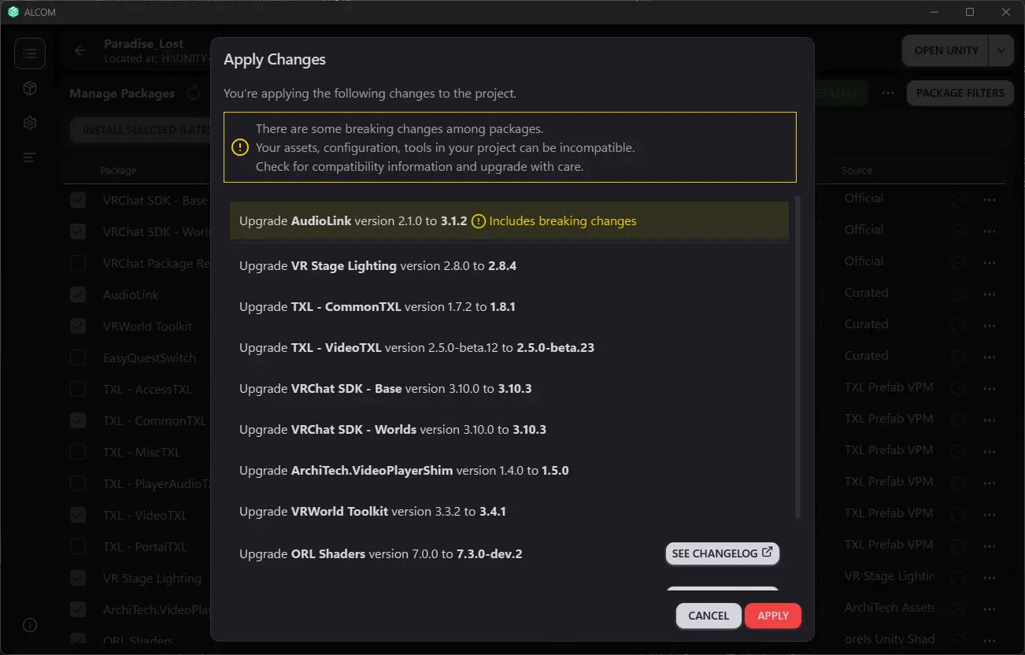Open more options for AudioLink row
Image resolution: width=1025 pixels, height=655 pixels.
990,294
